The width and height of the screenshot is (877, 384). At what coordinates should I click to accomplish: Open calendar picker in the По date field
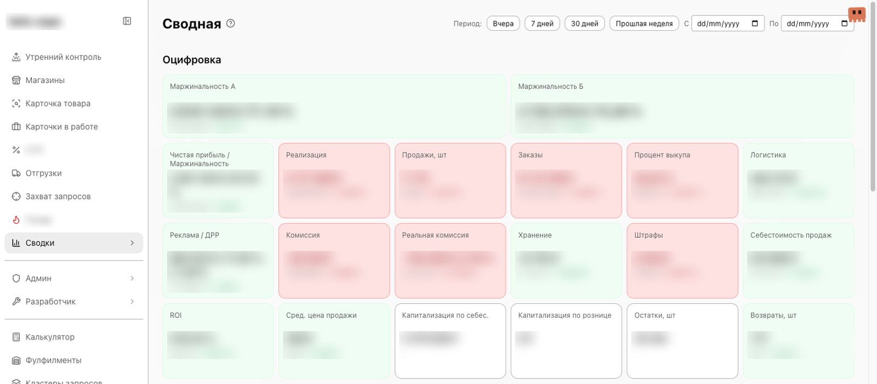(844, 23)
